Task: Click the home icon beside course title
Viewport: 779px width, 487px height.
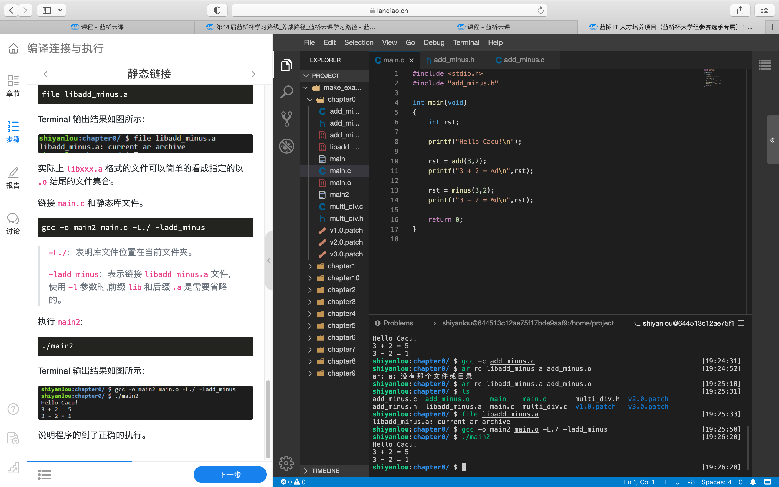Action: pos(13,48)
